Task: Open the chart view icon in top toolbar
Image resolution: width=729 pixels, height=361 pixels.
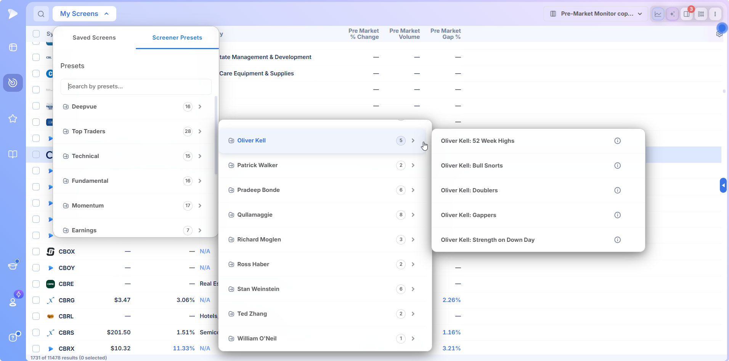Action: click(658, 14)
